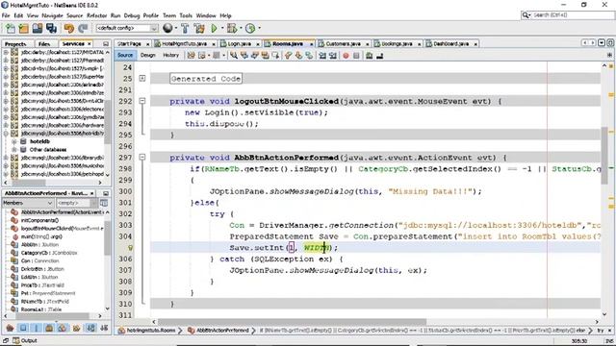This screenshot has height=346, width=616.
Task: Click the lightbulb hint icon beside line 305
Action: click(x=130, y=248)
